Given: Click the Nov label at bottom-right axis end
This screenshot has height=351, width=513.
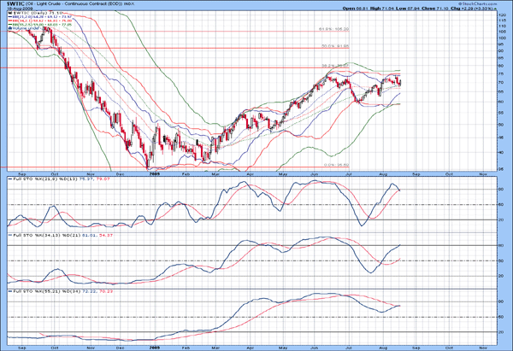Looking at the screenshot, I should (483, 347).
